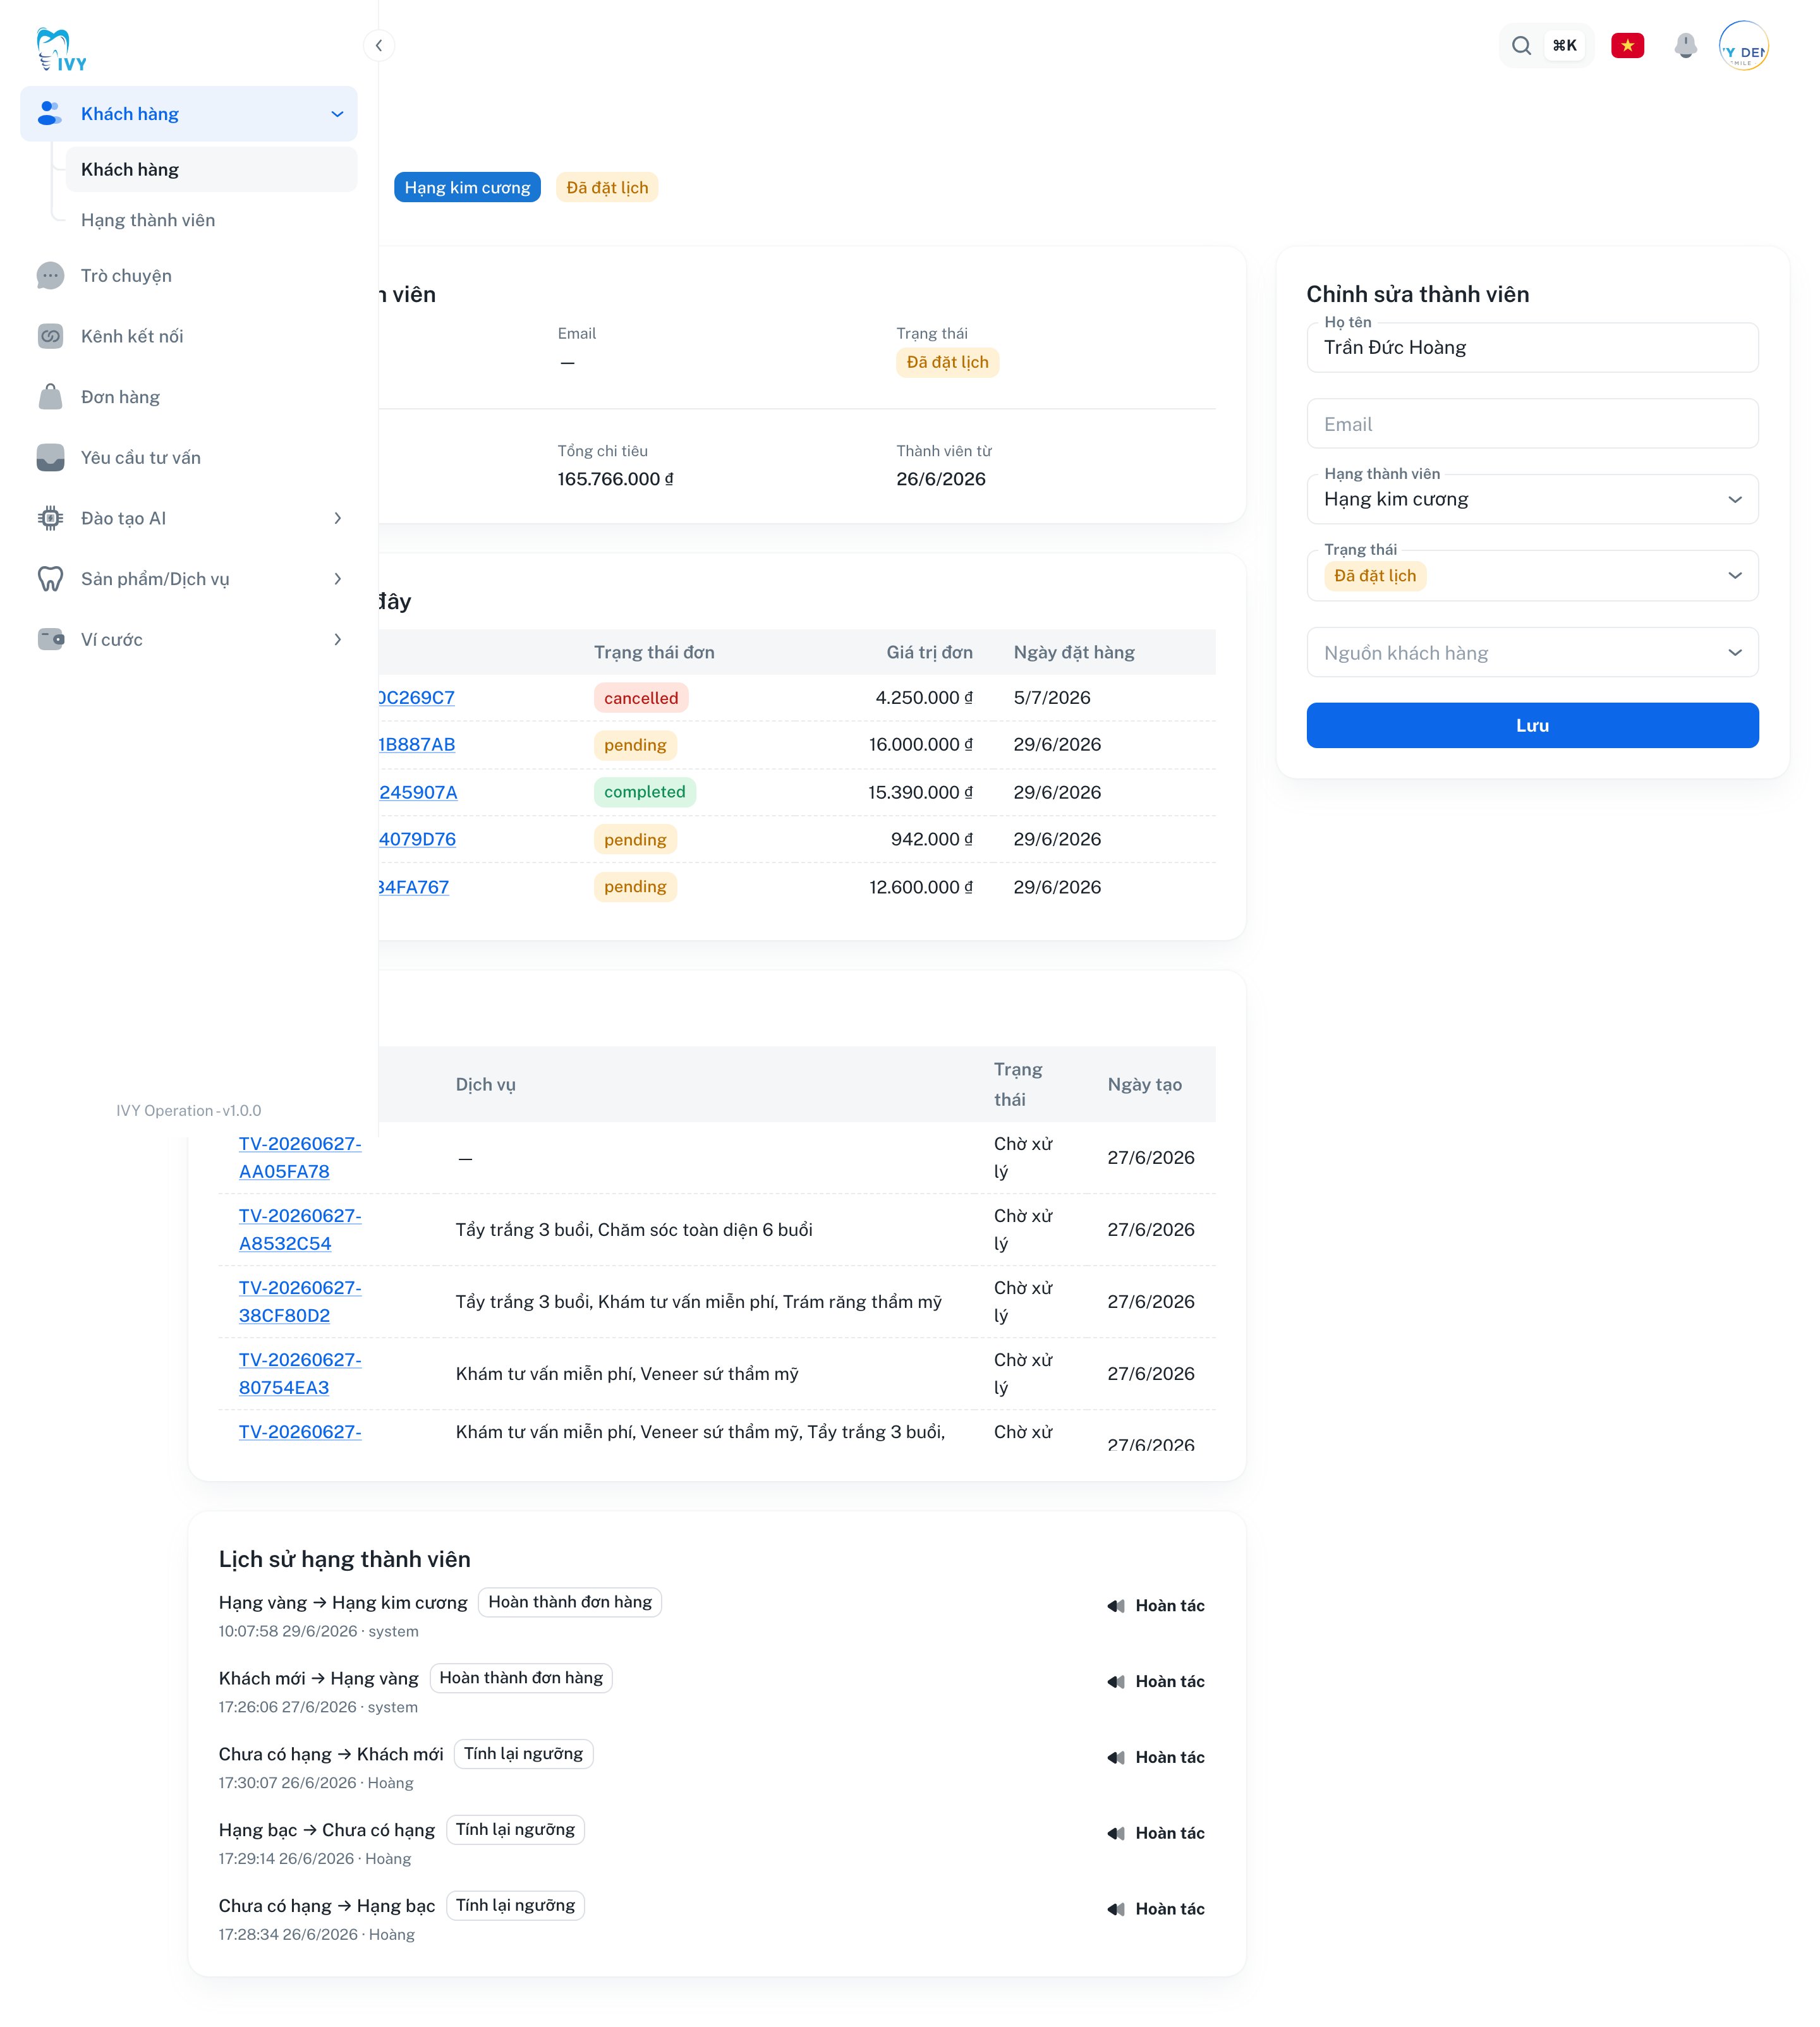Click undo icon for Chưa có hạng → Khách mới
The width and height of the screenshot is (1820, 2027).
1115,1757
